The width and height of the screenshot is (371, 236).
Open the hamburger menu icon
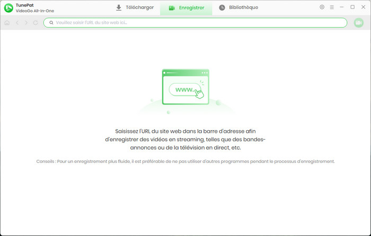pyautogui.click(x=332, y=7)
